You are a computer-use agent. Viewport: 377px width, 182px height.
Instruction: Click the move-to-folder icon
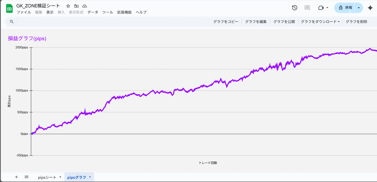76,5
